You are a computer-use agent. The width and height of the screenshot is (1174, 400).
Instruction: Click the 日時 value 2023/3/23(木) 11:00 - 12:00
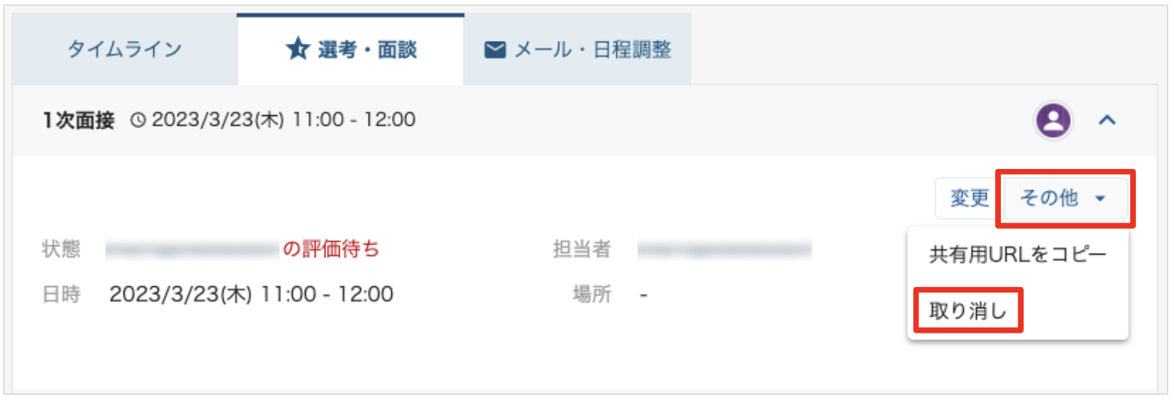[251, 294]
